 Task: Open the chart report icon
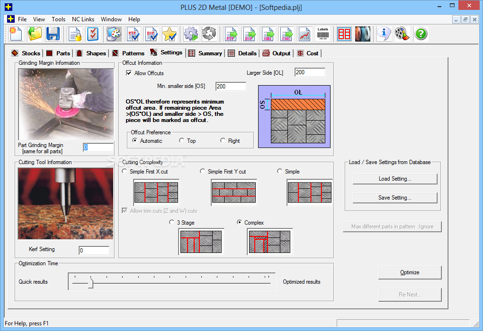(304, 34)
